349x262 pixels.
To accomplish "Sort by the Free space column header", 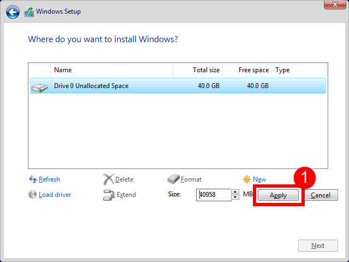I will pyautogui.click(x=247, y=70).
